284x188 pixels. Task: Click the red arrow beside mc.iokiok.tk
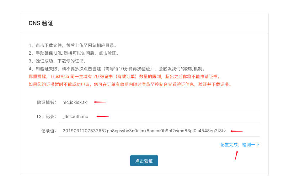[100, 102]
